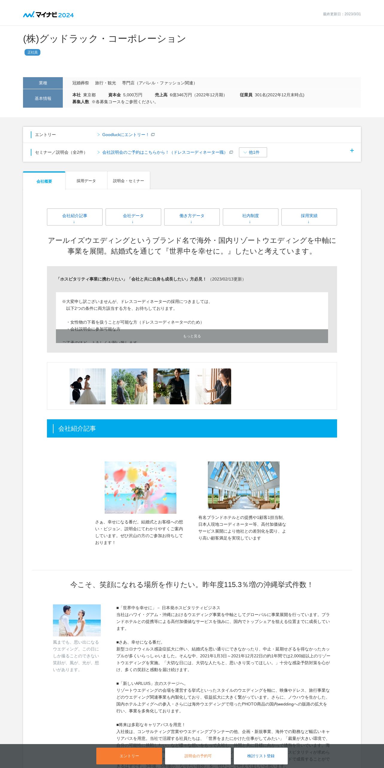Screen dimensions: 384x768
Task: Expand notice with もっと見る bar
Action: [192, 336]
